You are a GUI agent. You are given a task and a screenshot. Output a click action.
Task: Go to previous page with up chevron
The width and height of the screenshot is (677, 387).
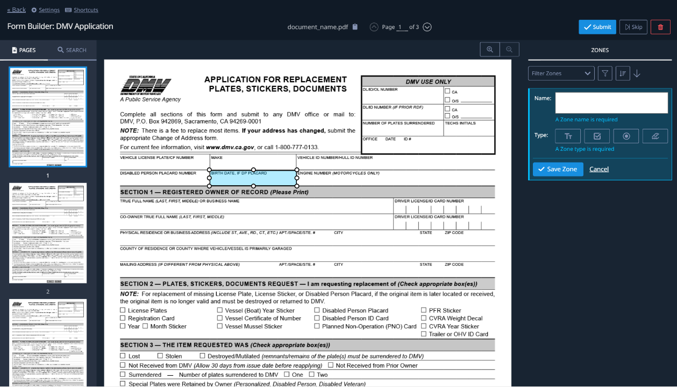(374, 27)
